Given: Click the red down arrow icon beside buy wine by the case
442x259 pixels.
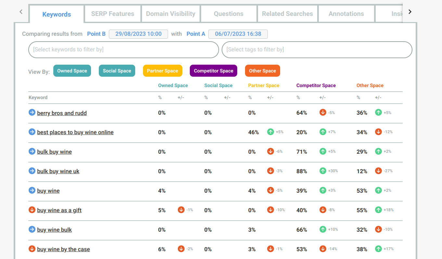Looking at the screenshot, I should (32, 249).
